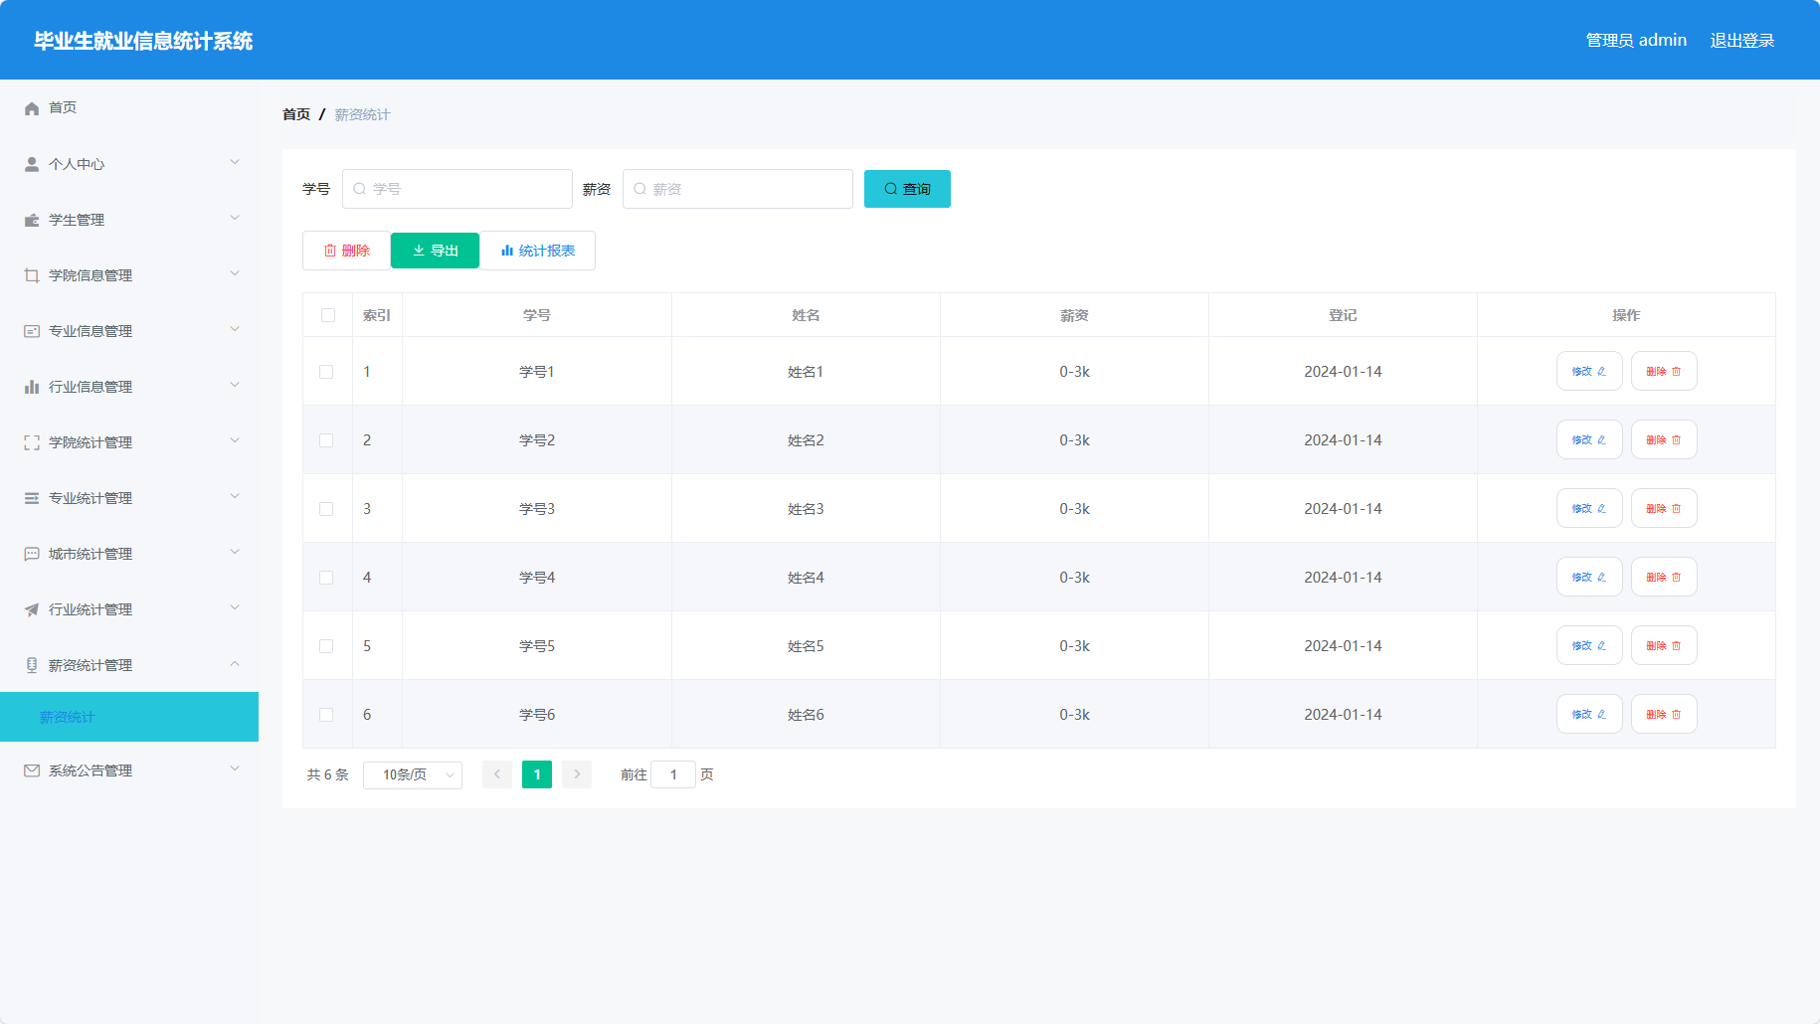Open the 专业统计管理 menu

click(x=129, y=498)
